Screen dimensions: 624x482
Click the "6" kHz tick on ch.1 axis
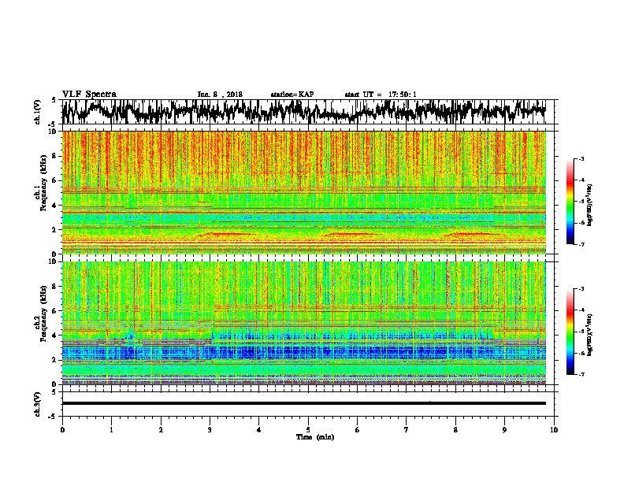(55, 181)
